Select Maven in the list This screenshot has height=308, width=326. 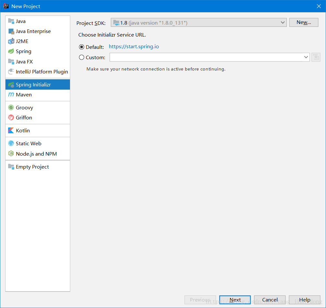tap(38, 94)
